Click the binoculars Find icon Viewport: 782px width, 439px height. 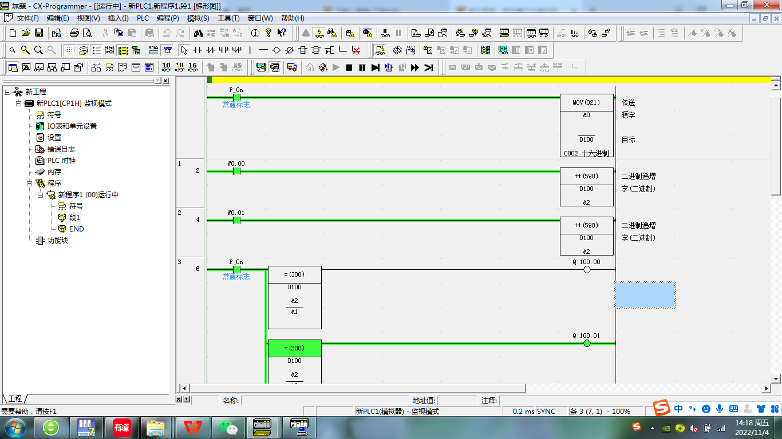point(198,33)
